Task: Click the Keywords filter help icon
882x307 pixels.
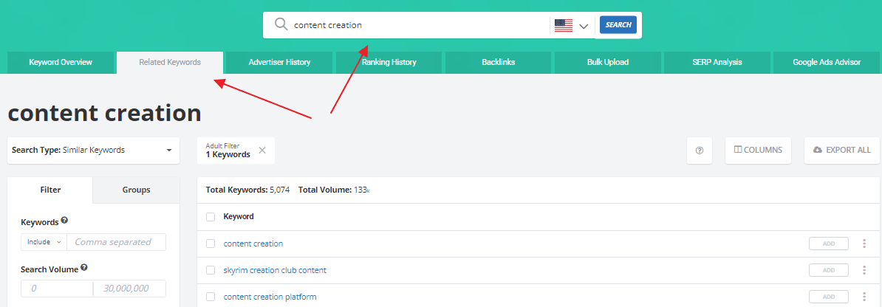Action: (x=65, y=221)
